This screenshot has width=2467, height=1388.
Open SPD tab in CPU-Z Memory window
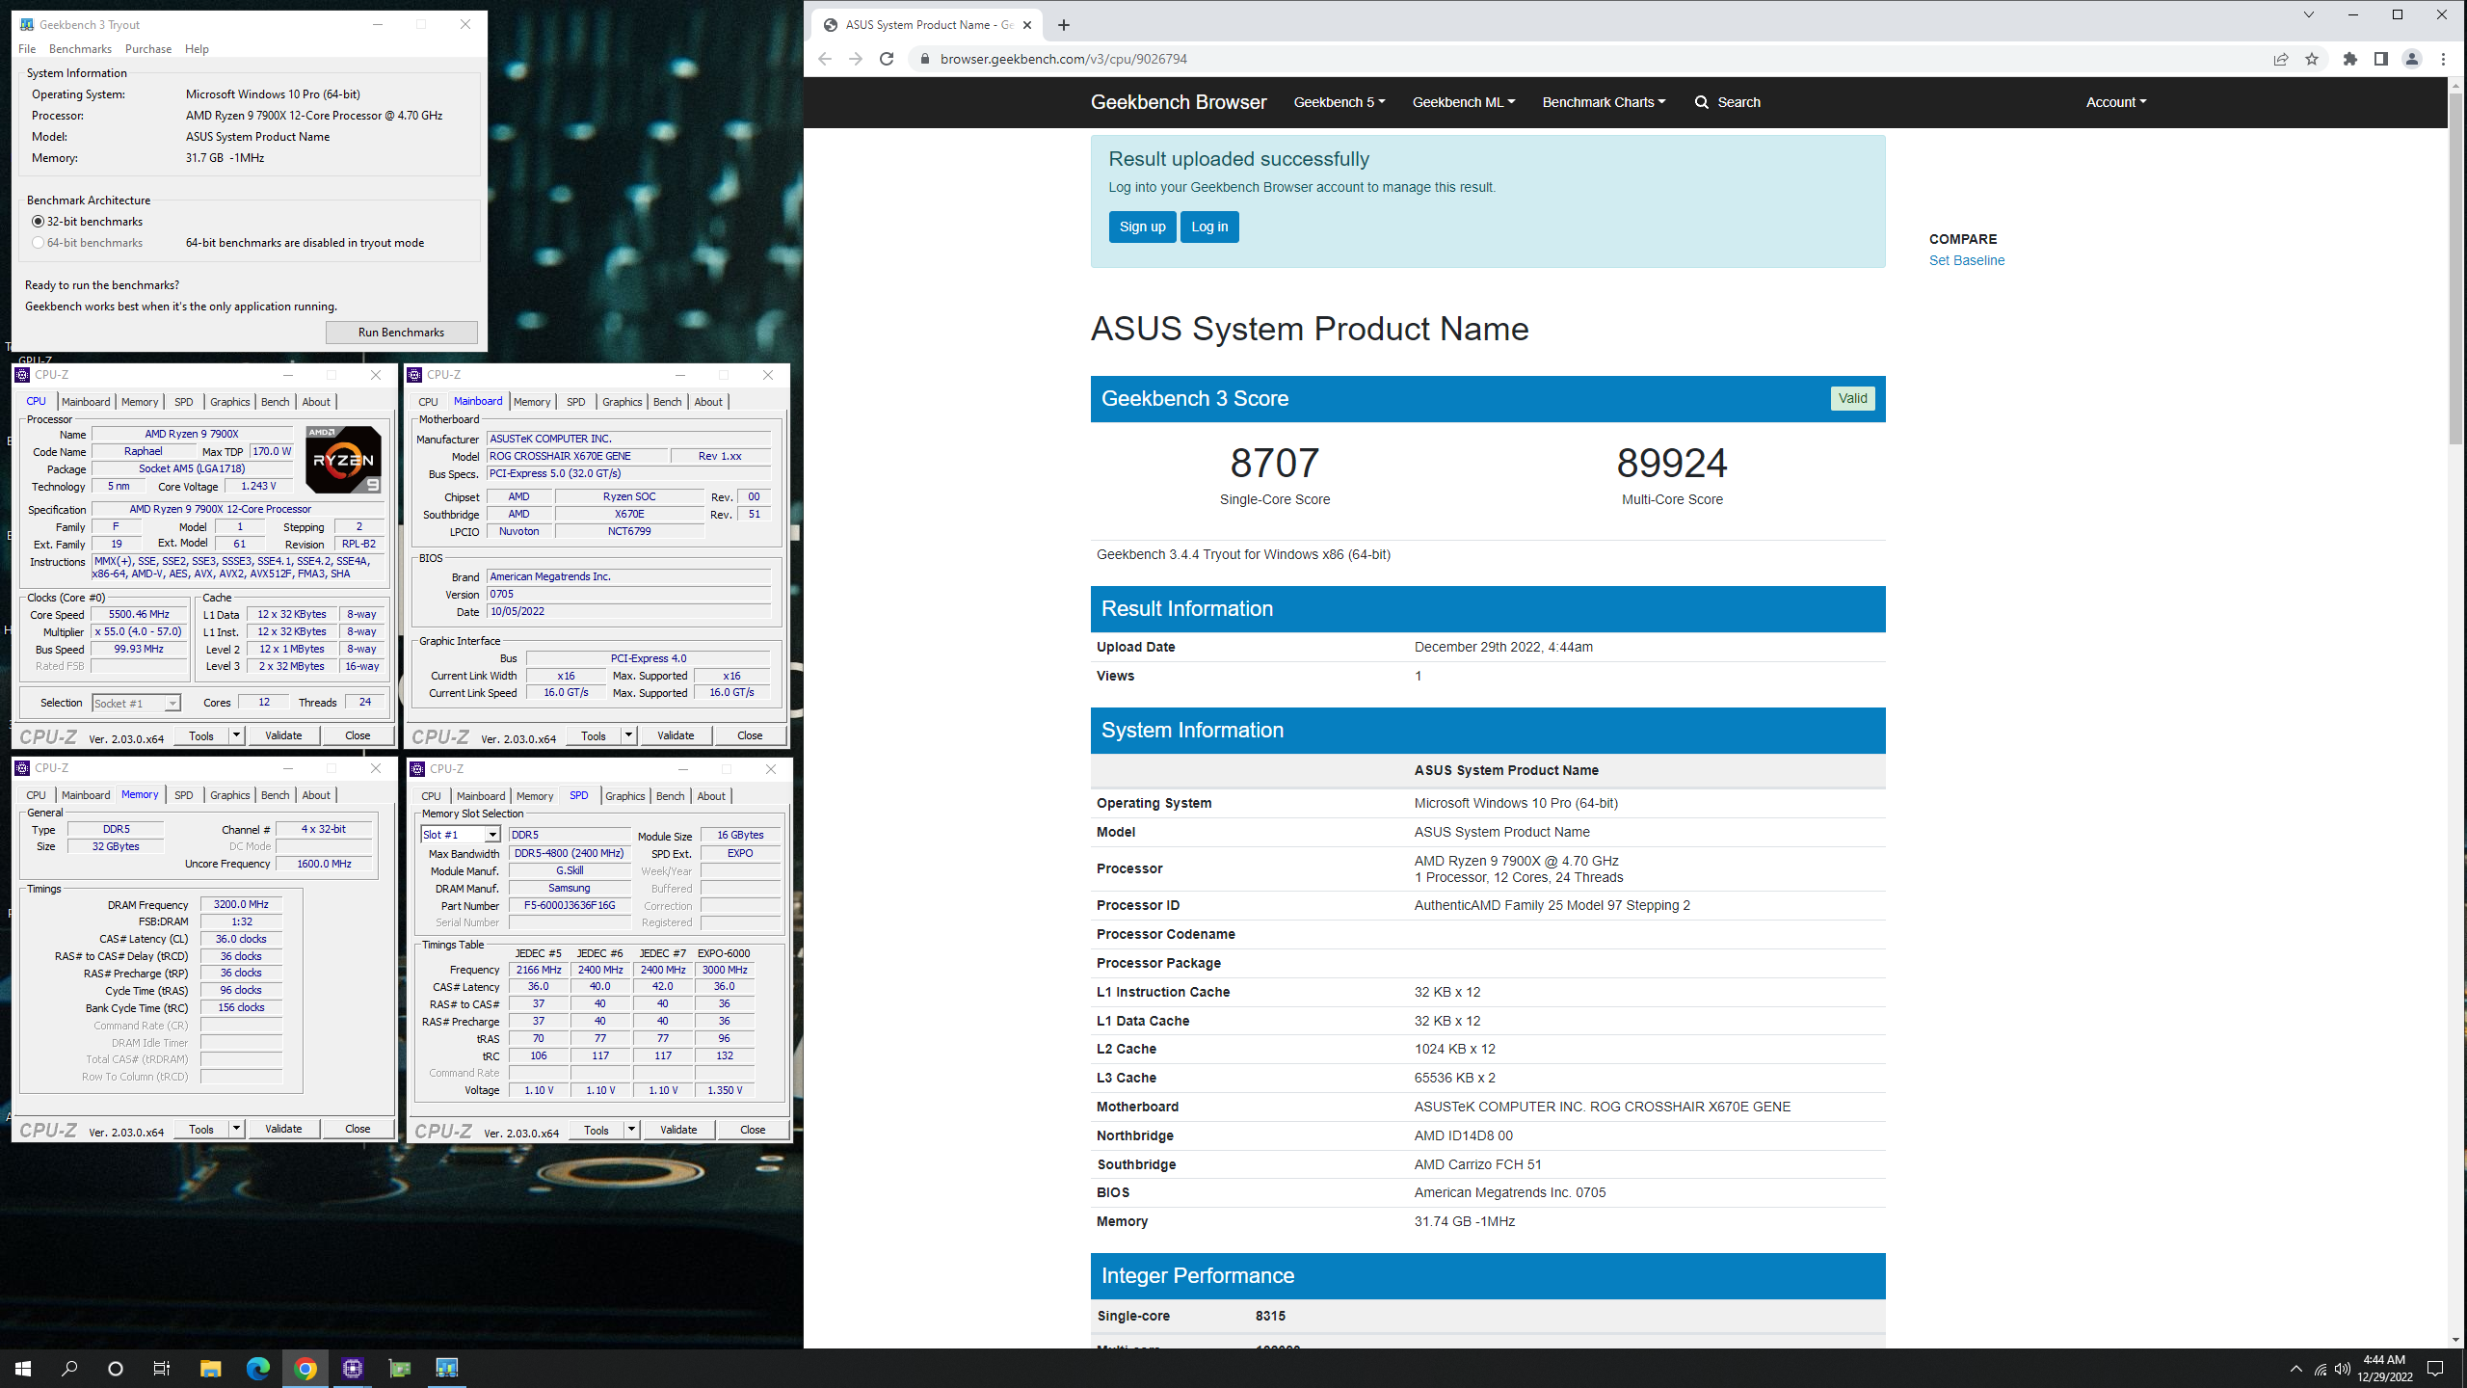pos(183,795)
